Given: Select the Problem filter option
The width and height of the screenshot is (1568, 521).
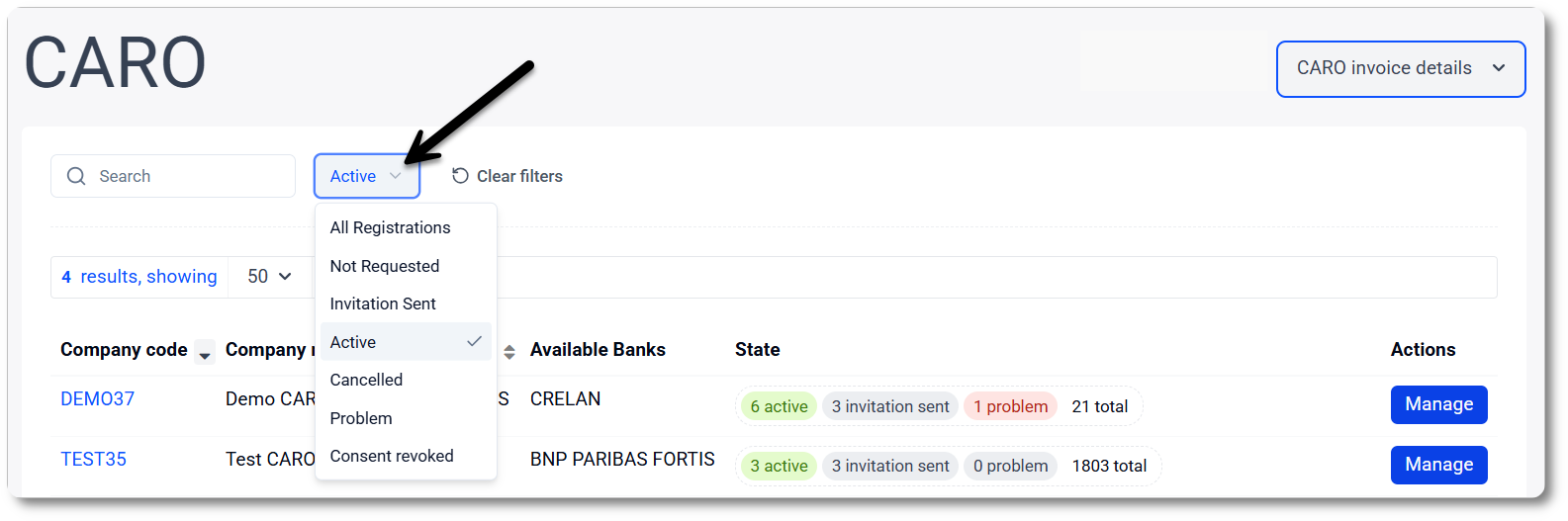Looking at the screenshot, I should (361, 418).
